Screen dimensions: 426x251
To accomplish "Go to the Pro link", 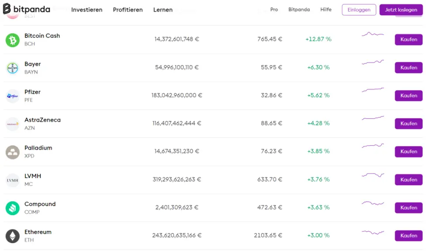I will tap(274, 10).
